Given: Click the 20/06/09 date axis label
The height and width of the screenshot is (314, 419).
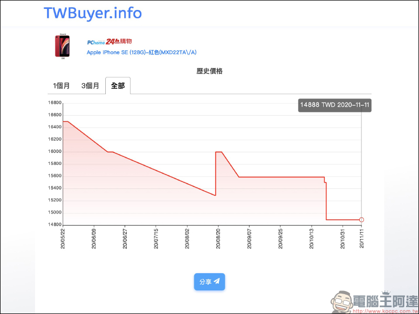Looking at the screenshot, I should (94, 238).
